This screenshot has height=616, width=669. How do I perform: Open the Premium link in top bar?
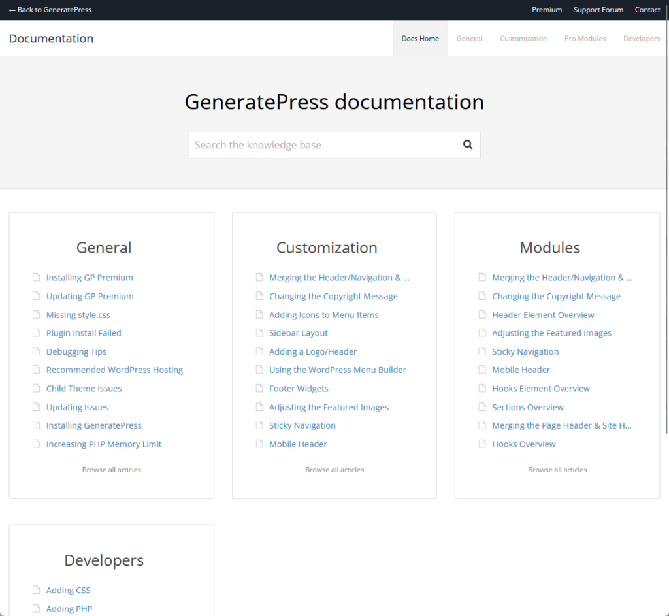pos(547,10)
